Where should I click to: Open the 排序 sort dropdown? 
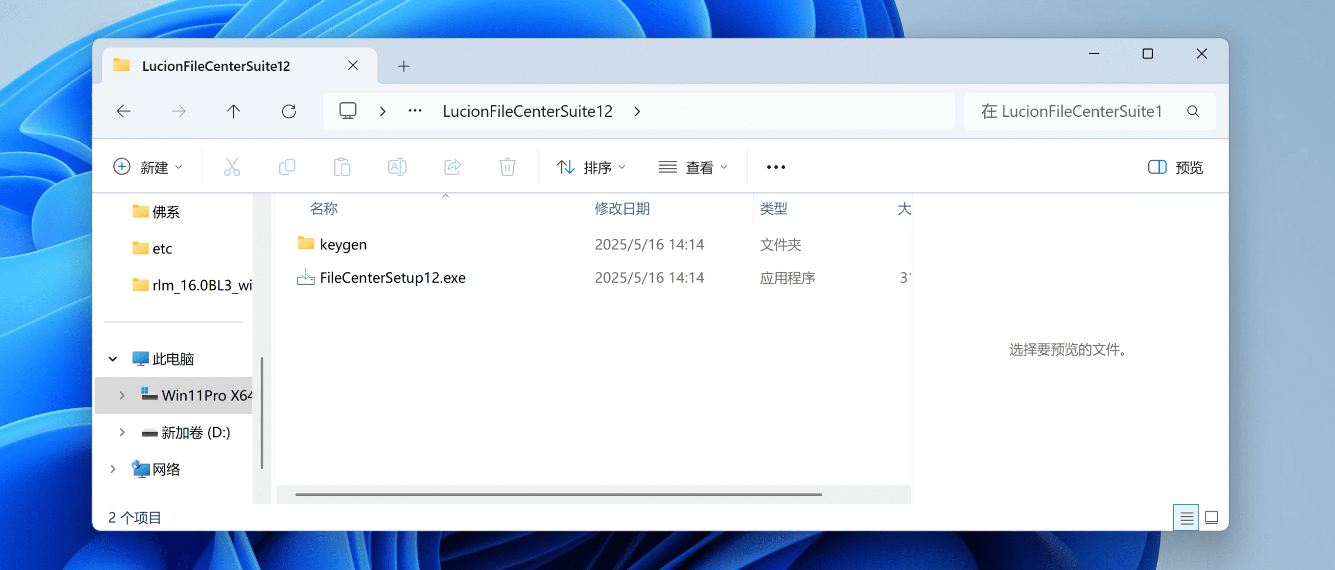click(591, 167)
